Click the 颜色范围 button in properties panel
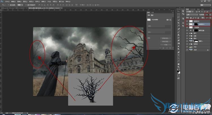Viewport: 212px width, 115px height. point(166,41)
